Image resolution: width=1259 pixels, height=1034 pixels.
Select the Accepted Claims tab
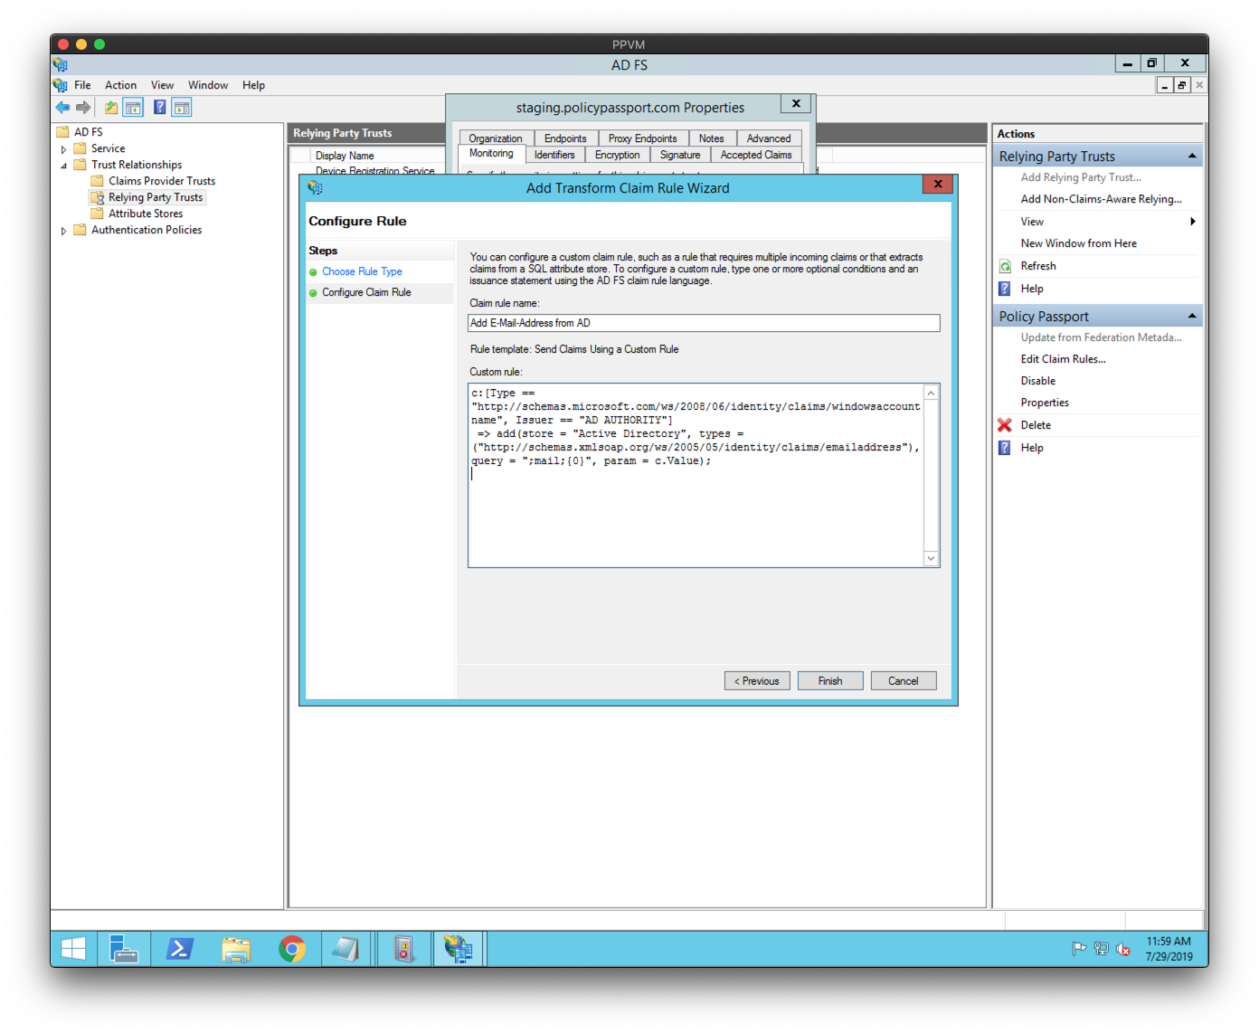[x=756, y=155]
